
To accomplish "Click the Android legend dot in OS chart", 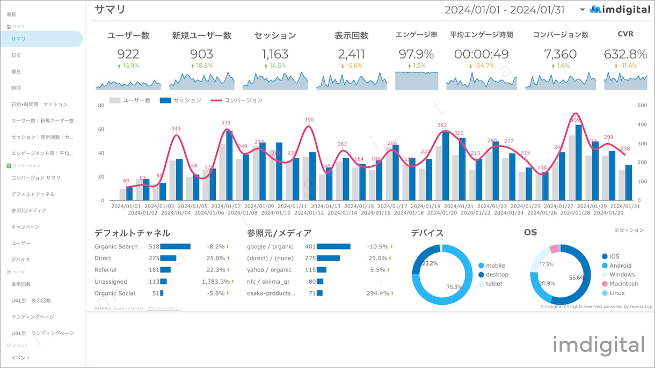I will click(605, 266).
